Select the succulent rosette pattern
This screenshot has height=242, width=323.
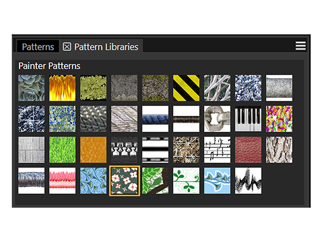pos(31,88)
